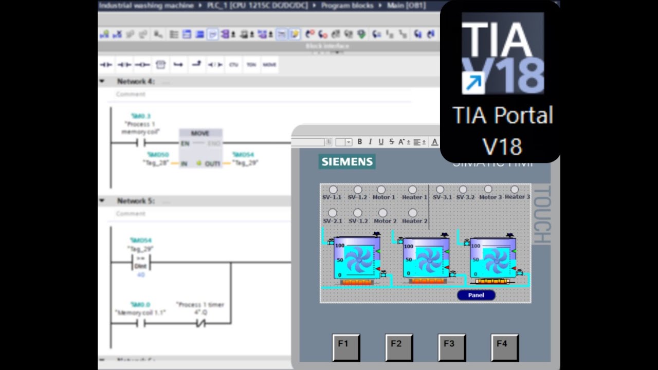Click the Insert network toolbar icon

104,34
